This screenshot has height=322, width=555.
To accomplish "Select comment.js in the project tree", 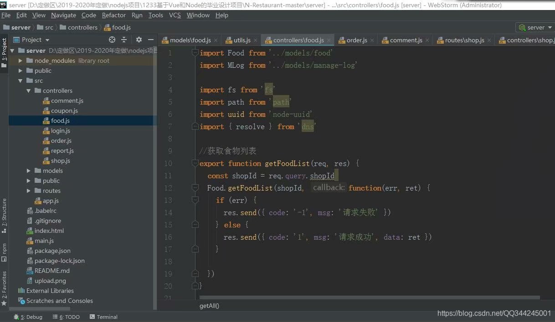I will click(67, 101).
